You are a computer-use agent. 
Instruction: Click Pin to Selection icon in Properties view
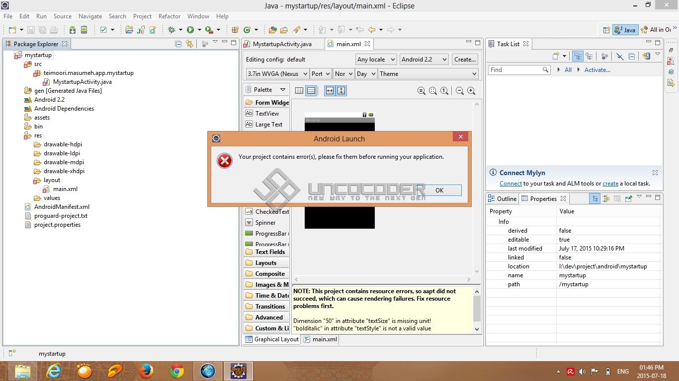click(x=628, y=198)
